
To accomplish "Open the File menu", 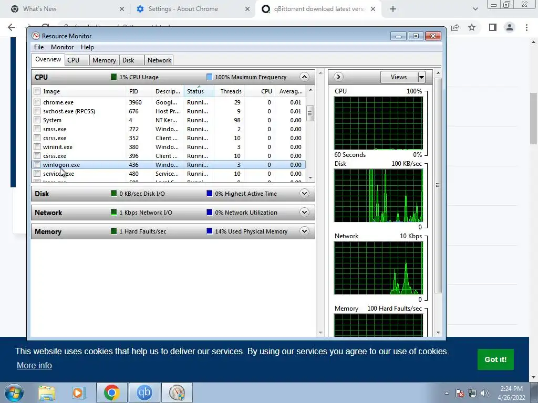I will (39, 47).
